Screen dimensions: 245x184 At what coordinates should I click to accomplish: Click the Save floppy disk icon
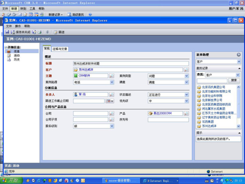coord(7,32)
